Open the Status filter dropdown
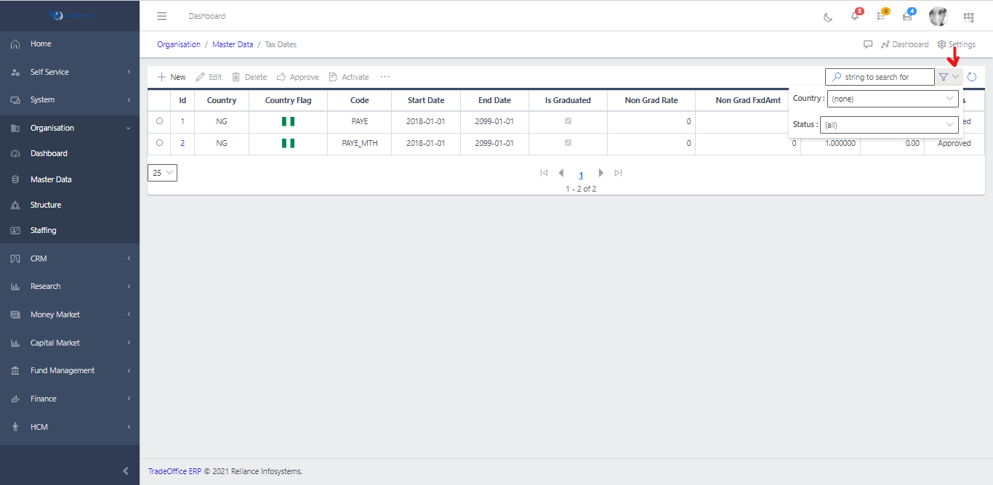Image resolution: width=993 pixels, height=485 pixels. pos(889,125)
